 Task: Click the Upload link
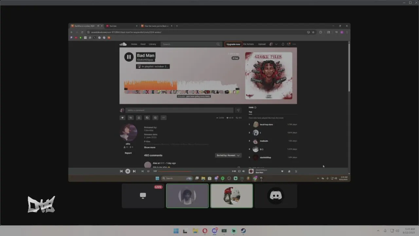point(262,44)
